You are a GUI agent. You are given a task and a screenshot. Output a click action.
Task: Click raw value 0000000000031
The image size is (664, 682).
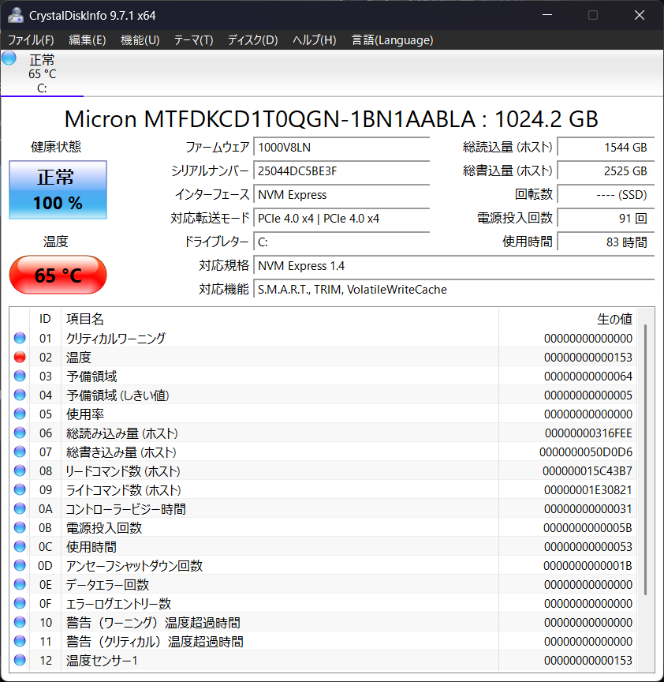588,509
